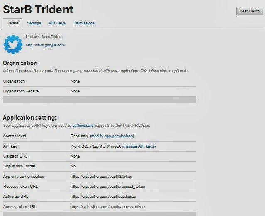Image resolution: width=265 pixels, height=216 pixels.
Task: Click the Twitter gear application icon
Action: (x=13, y=44)
